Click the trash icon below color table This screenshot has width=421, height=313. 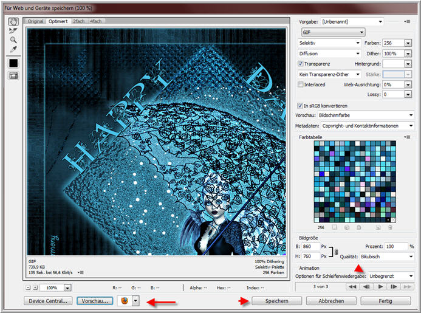pos(390,227)
